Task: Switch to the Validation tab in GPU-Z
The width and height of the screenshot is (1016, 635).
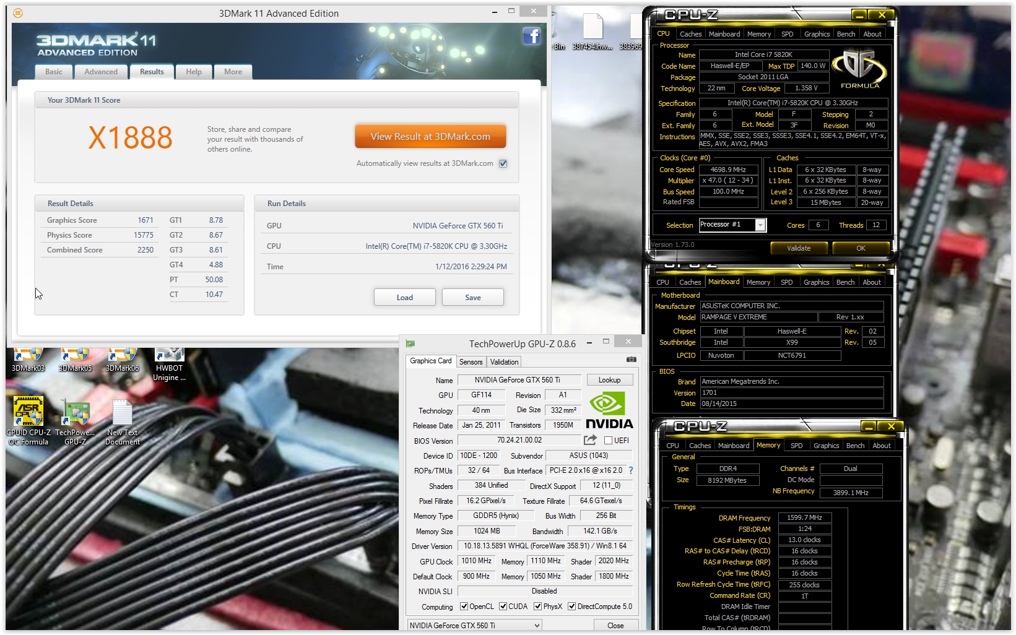Action: coord(505,362)
